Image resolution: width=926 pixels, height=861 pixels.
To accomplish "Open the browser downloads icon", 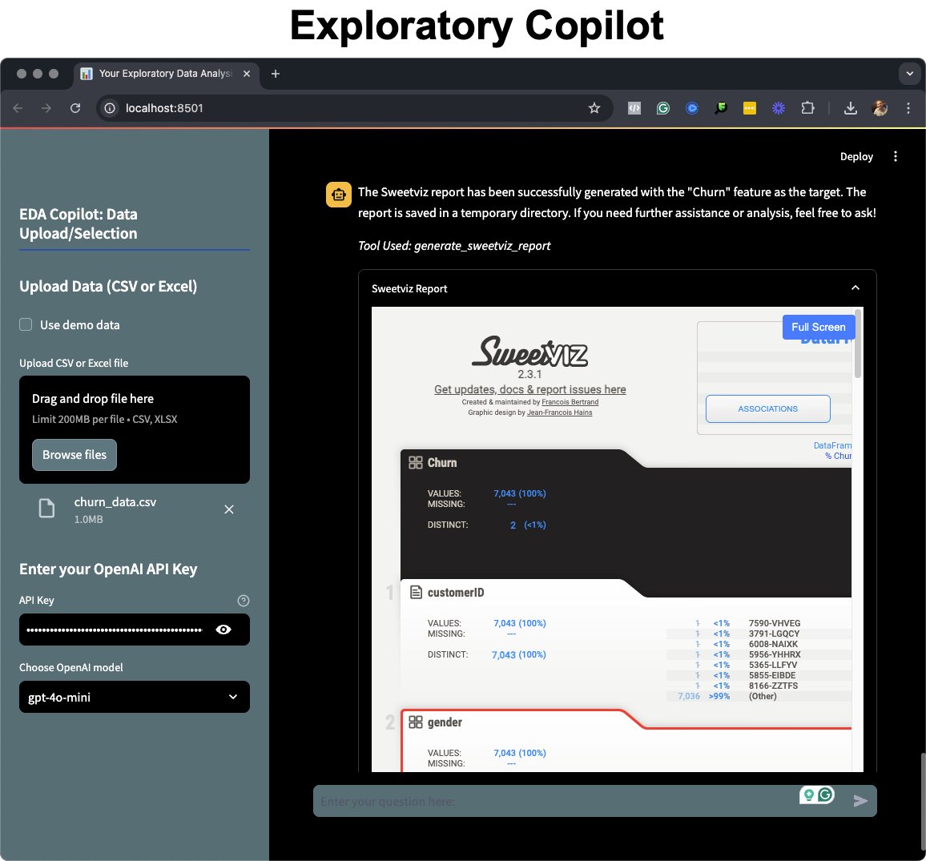I will tap(851, 108).
